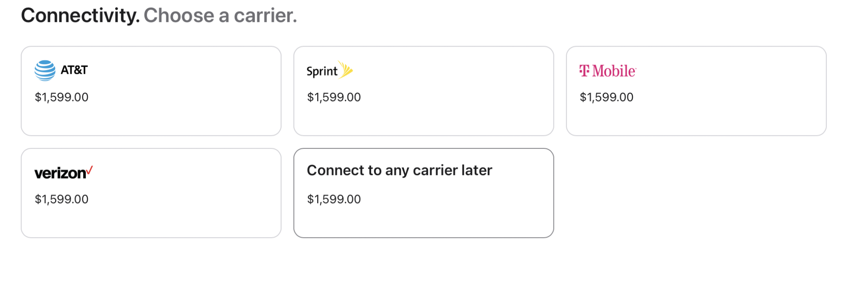Viewport: 862px width, 307px height.
Task: Click the $1,599.00 price under T-Mobile
Action: coord(606,97)
